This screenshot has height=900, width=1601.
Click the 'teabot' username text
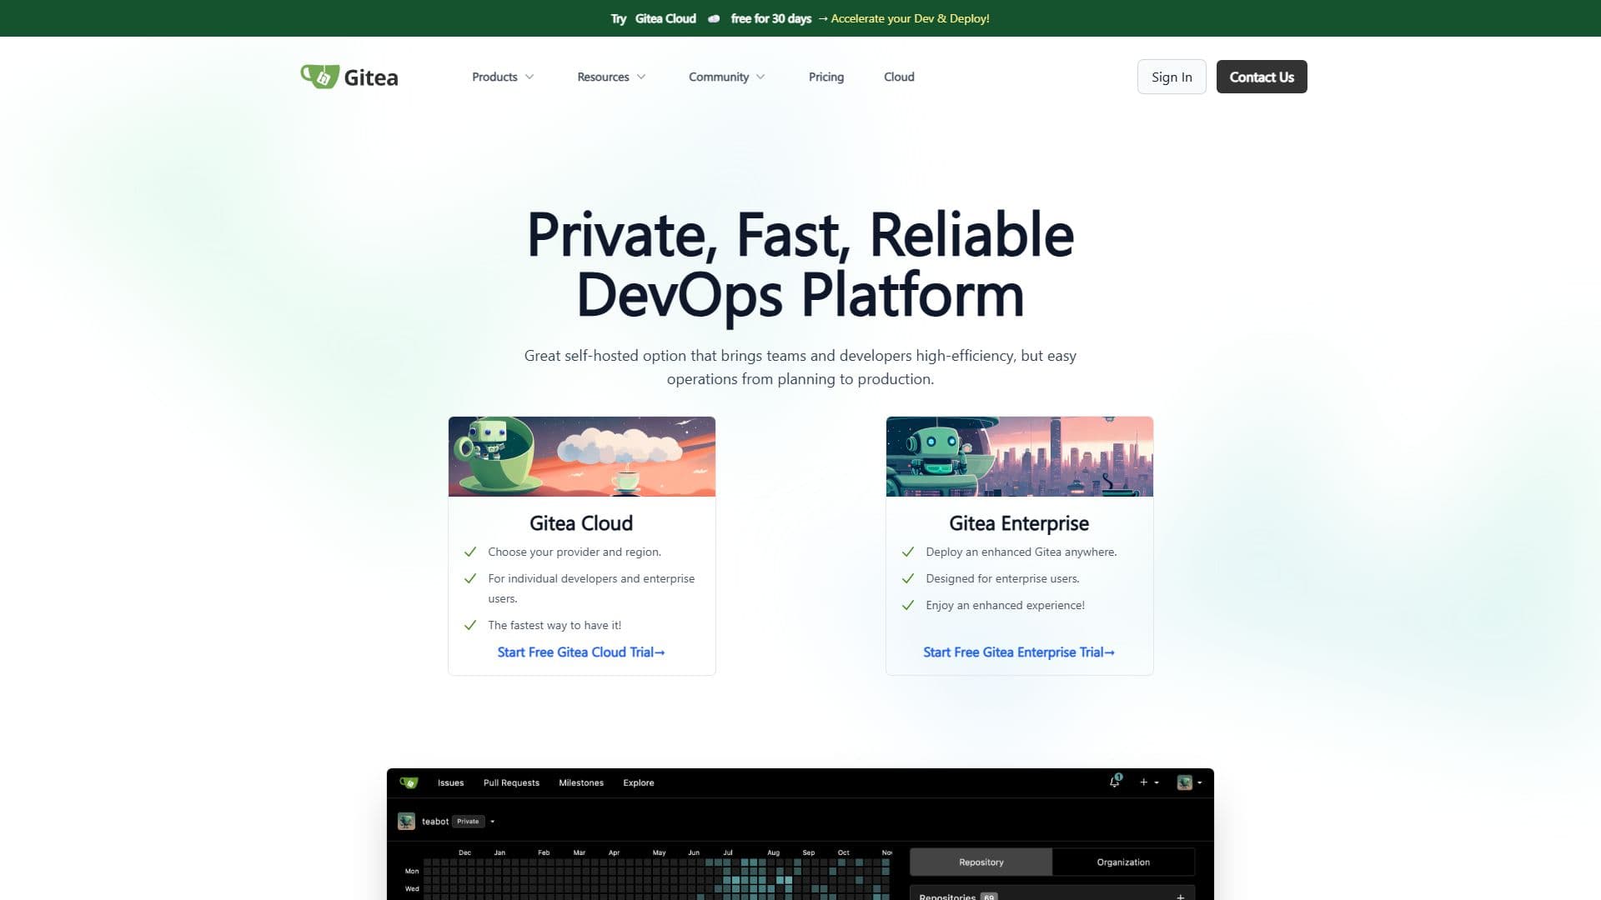coord(435,822)
